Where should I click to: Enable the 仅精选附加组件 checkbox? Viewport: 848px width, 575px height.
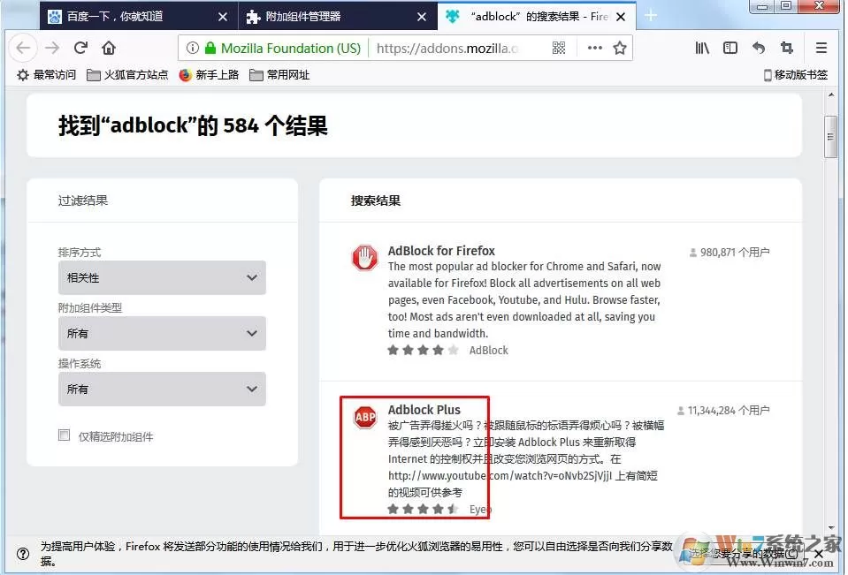[65, 435]
